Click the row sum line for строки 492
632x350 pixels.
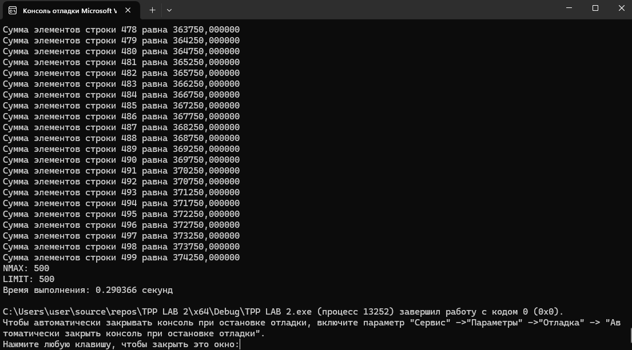121,182
